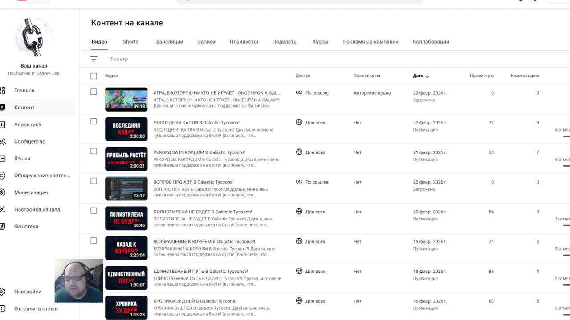The width and height of the screenshot is (570, 320).
Task: Open the Рекламные кампании tab
Action: [370, 42]
